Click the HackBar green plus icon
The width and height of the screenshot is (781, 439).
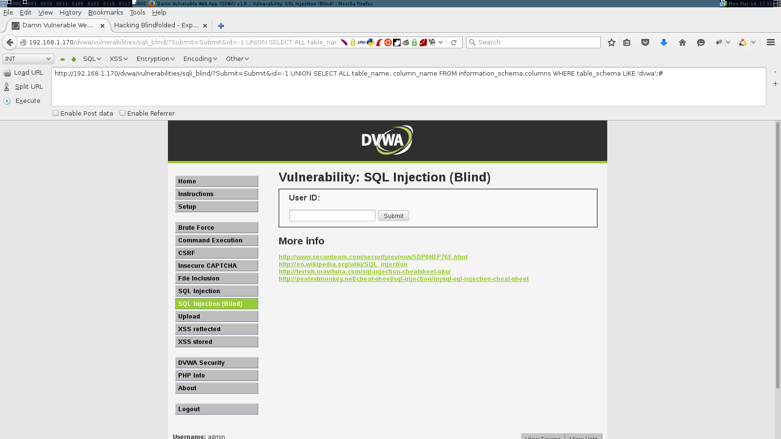tap(74, 60)
